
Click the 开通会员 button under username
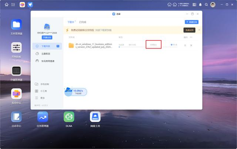(47, 38)
